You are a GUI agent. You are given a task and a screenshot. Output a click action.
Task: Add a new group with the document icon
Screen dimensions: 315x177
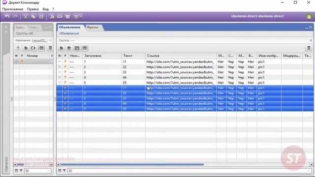click(x=26, y=48)
